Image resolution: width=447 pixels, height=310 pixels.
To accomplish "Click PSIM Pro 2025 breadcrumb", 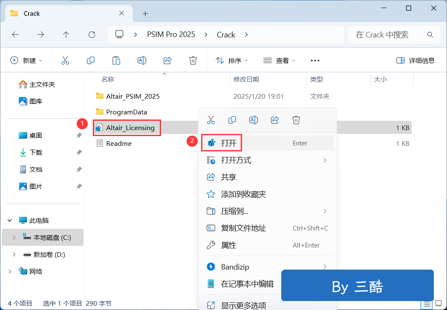I will click(171, 35).
